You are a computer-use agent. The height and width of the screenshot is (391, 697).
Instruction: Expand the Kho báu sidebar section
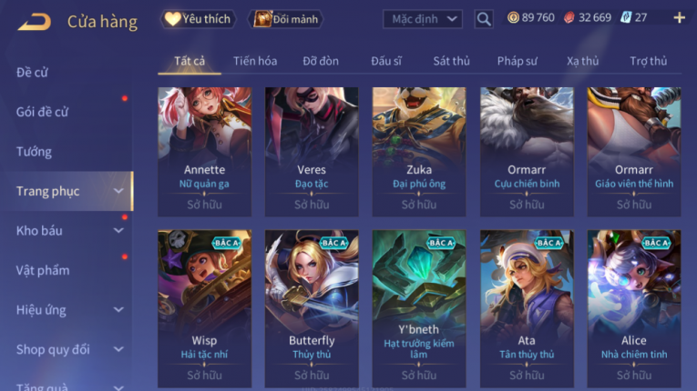pos(118,231)
